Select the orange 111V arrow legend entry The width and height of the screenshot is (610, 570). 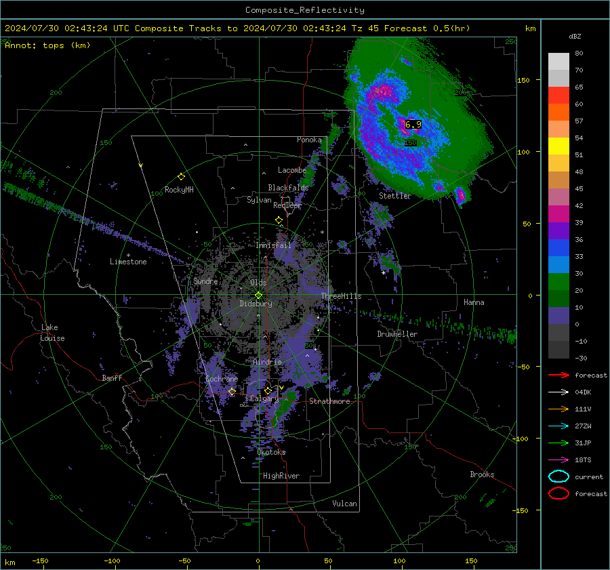click(558, 409)
